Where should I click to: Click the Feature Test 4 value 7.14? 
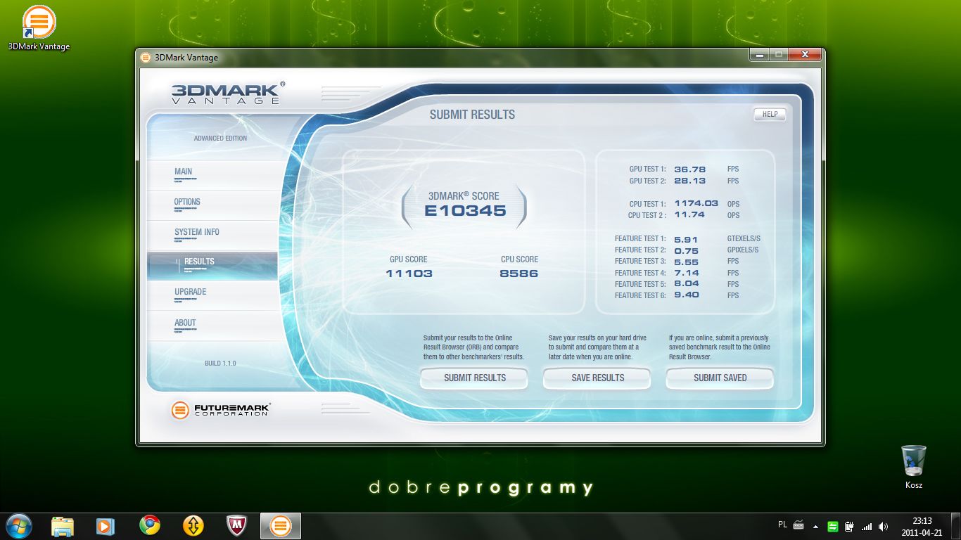coord(686,273)
